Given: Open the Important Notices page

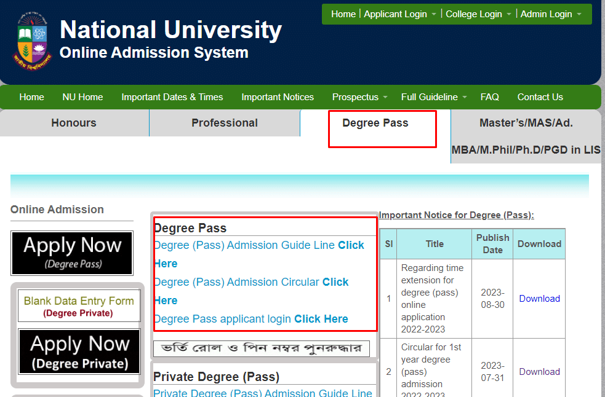Looking at the screenshot, I should pos(278,96).
